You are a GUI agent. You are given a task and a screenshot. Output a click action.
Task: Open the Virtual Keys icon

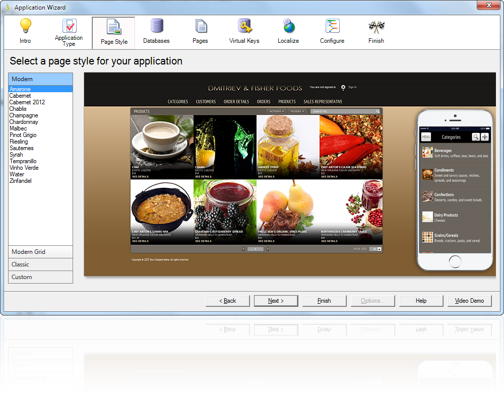(244, 26)
